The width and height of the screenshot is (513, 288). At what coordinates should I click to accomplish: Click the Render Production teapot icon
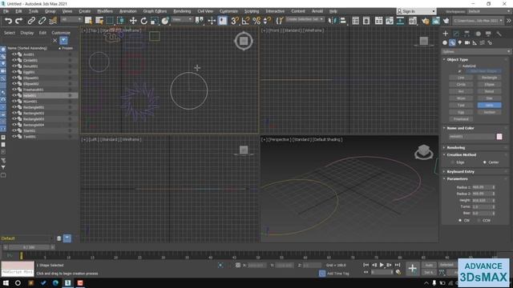(x=446, y=21)
